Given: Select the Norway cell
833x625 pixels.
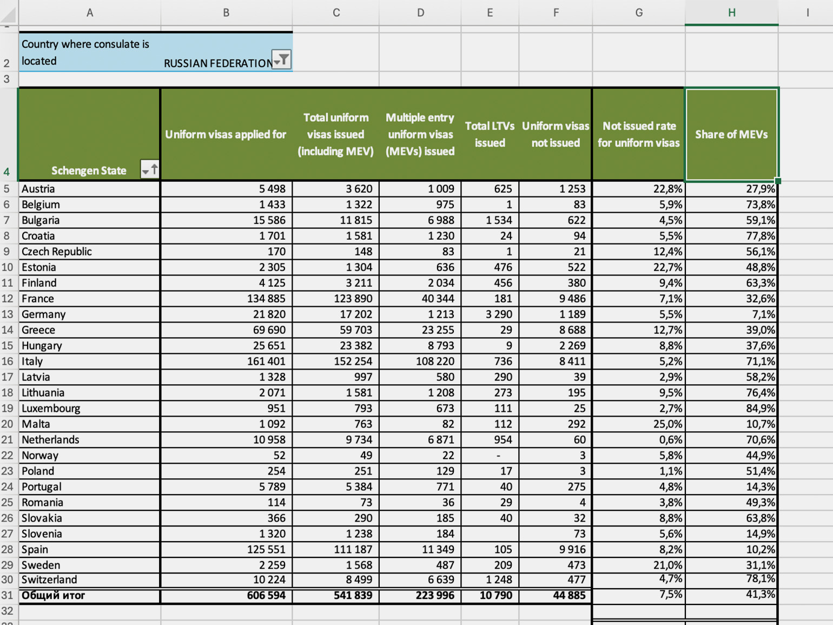Looking at the screenshot, I should (90, 456).
